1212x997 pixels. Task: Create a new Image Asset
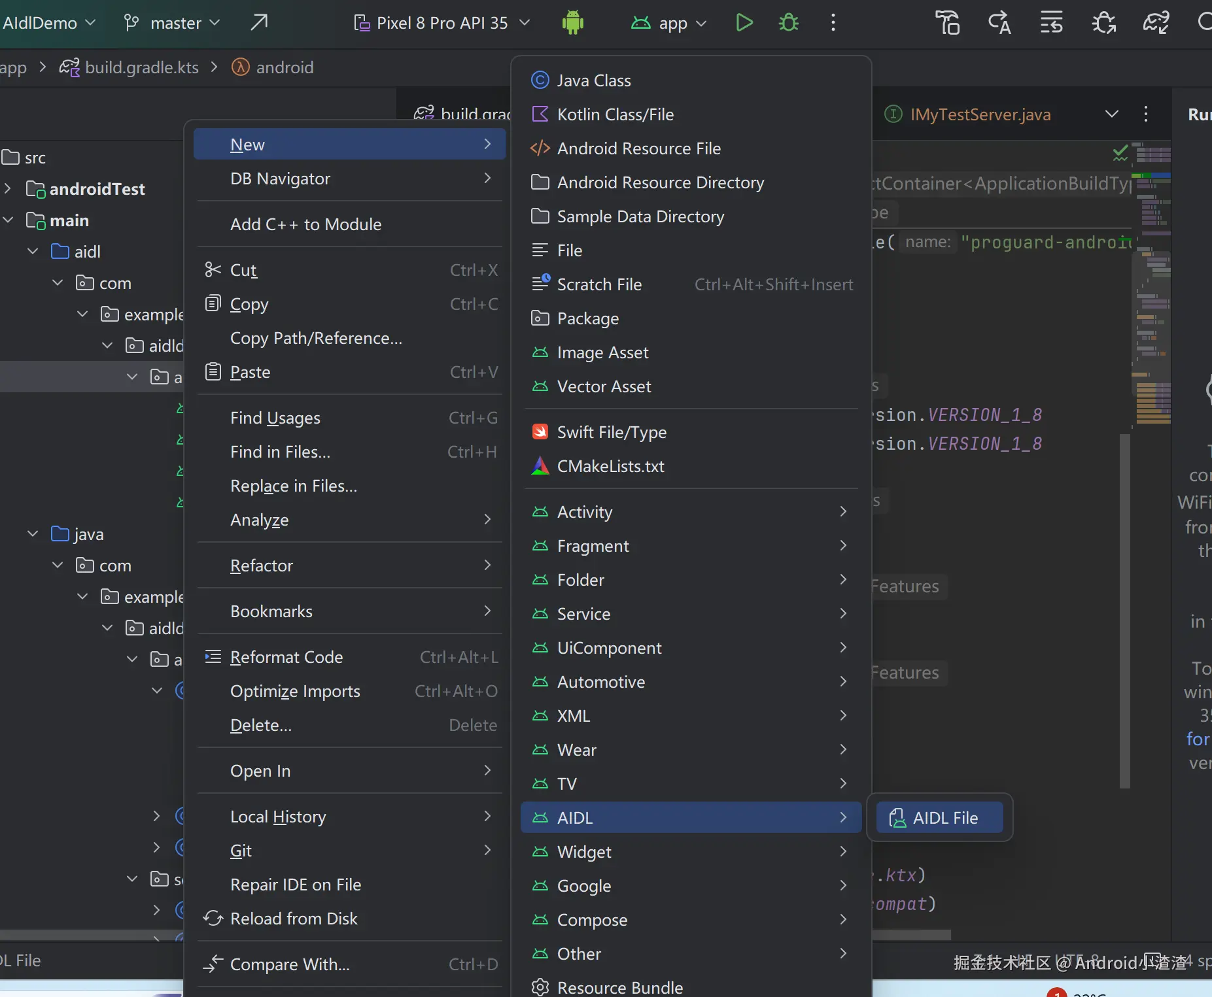[x=691, y=352]
